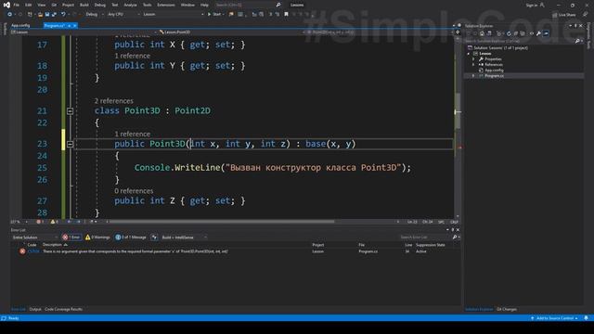The width and height of the screenshot is (594, 334).
Task: Start debugging with the Start button
Action: tap(214, 15)
